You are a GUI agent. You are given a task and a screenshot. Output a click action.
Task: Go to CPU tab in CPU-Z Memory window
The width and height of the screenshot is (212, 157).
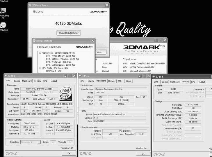point(156,82)
